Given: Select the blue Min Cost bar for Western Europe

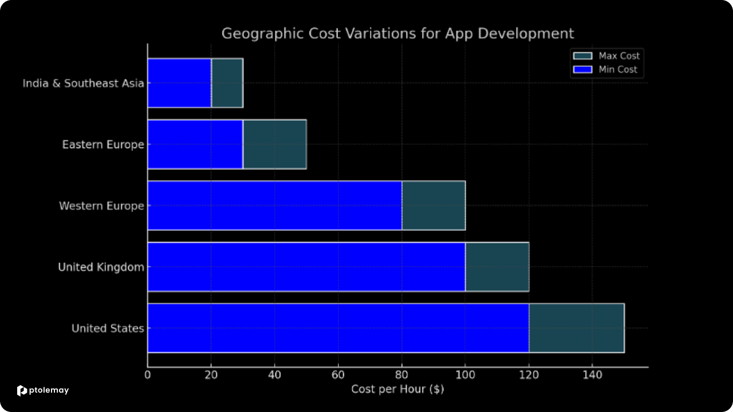Looking at the screenshot, I should [275, 205].
